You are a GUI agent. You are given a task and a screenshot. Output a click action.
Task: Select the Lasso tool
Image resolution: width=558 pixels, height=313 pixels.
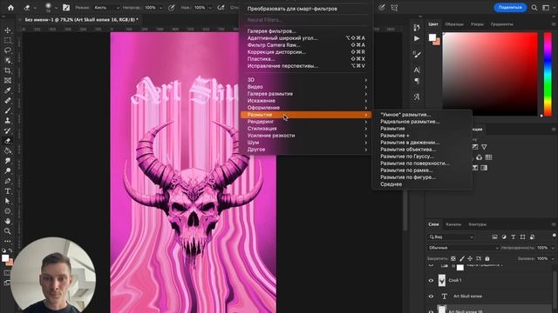8,50
